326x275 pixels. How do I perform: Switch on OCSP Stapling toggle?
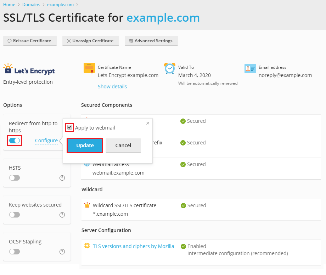pos(15,252)
